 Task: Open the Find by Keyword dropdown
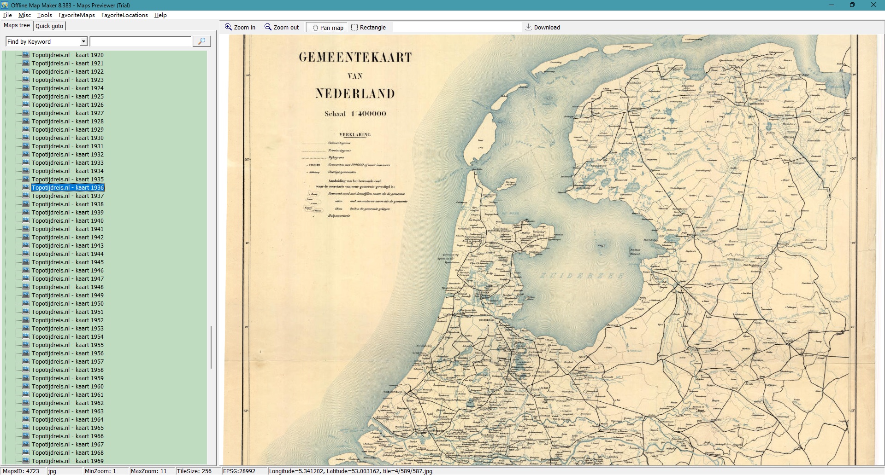click(83, 41)
